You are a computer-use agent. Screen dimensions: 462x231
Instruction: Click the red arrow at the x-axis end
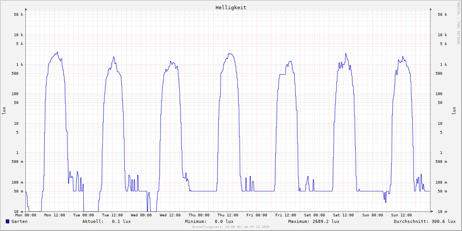tap(432, 211)
